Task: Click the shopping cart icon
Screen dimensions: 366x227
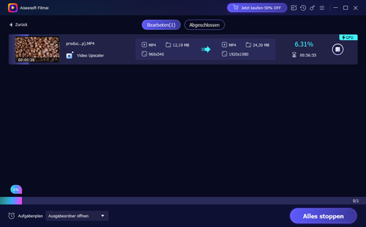Action: [235, 8]
